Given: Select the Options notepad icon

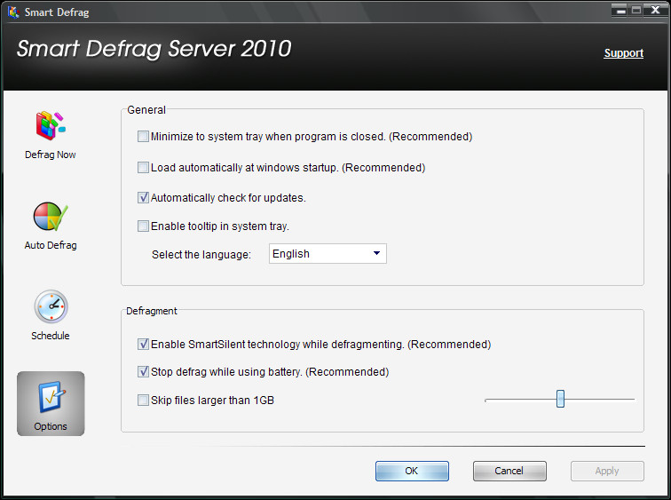Looking at the screenshot, I should click(51, 396).
